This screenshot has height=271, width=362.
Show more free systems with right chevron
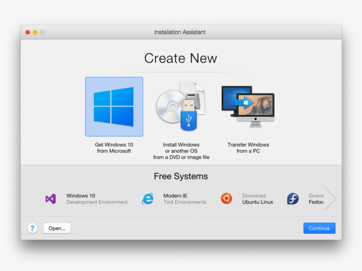click(x=330, y=199)
